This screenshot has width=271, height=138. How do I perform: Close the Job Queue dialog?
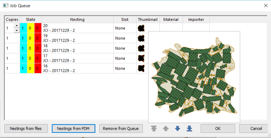266,5
